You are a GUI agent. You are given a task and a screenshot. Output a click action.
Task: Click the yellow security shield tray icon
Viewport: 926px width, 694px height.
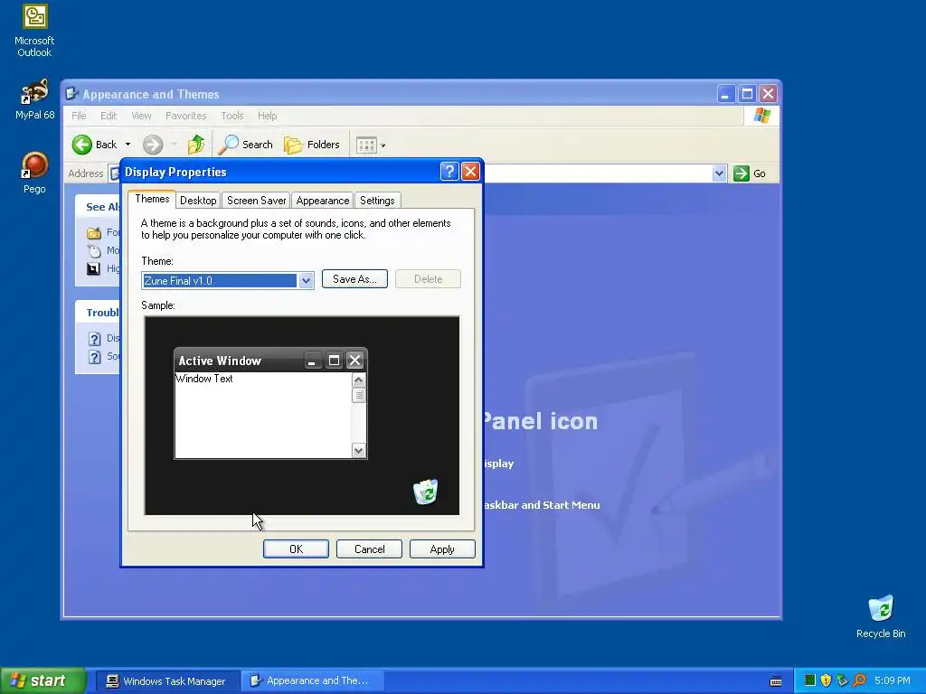pyautogui.click(x=827, y=680)
